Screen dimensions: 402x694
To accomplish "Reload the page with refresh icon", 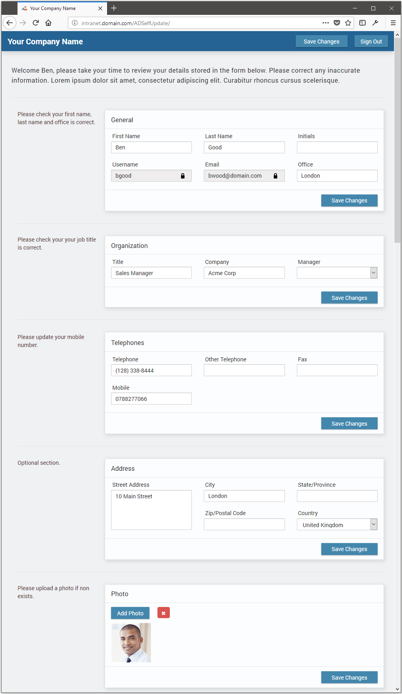I will [x=36, y=23].
